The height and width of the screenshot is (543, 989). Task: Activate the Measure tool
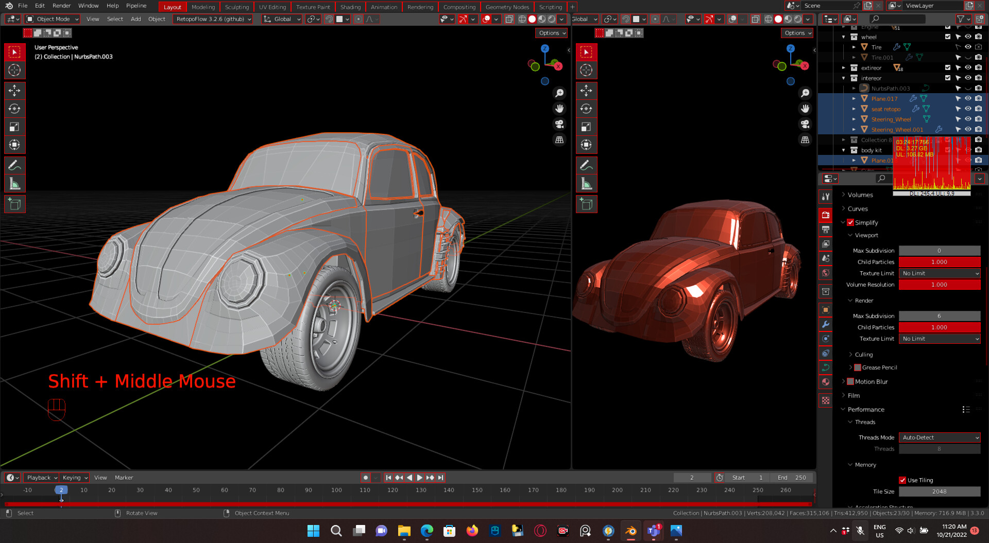click(14, 183)
